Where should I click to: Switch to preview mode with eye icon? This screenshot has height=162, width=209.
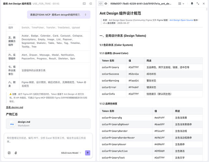pyautogui.click(x=106, y=4)
